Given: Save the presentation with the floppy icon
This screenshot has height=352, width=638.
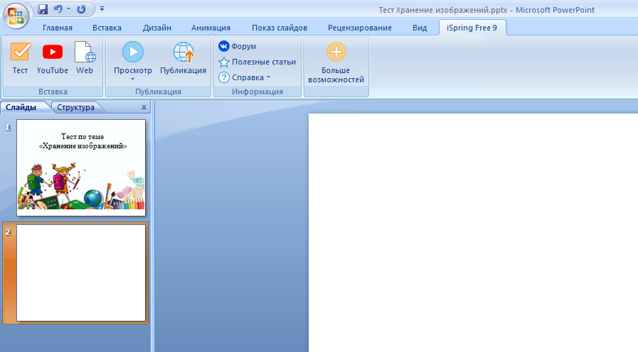Looking at the screenshot, I should click(x=43, y=9).
